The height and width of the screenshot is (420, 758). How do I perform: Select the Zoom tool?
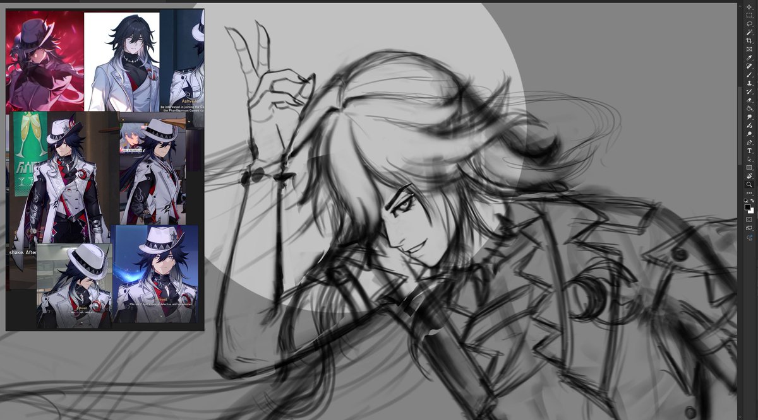749,184
